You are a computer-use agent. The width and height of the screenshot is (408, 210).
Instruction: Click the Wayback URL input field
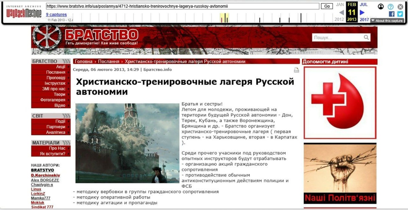point(182,6)
